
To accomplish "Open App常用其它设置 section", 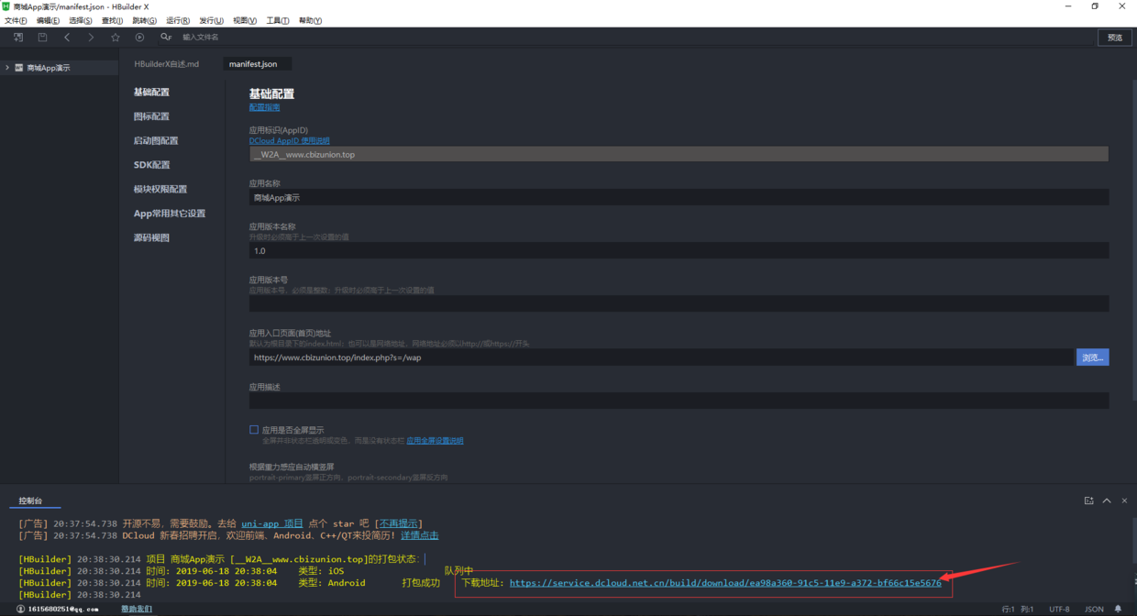I will point(170,214).
